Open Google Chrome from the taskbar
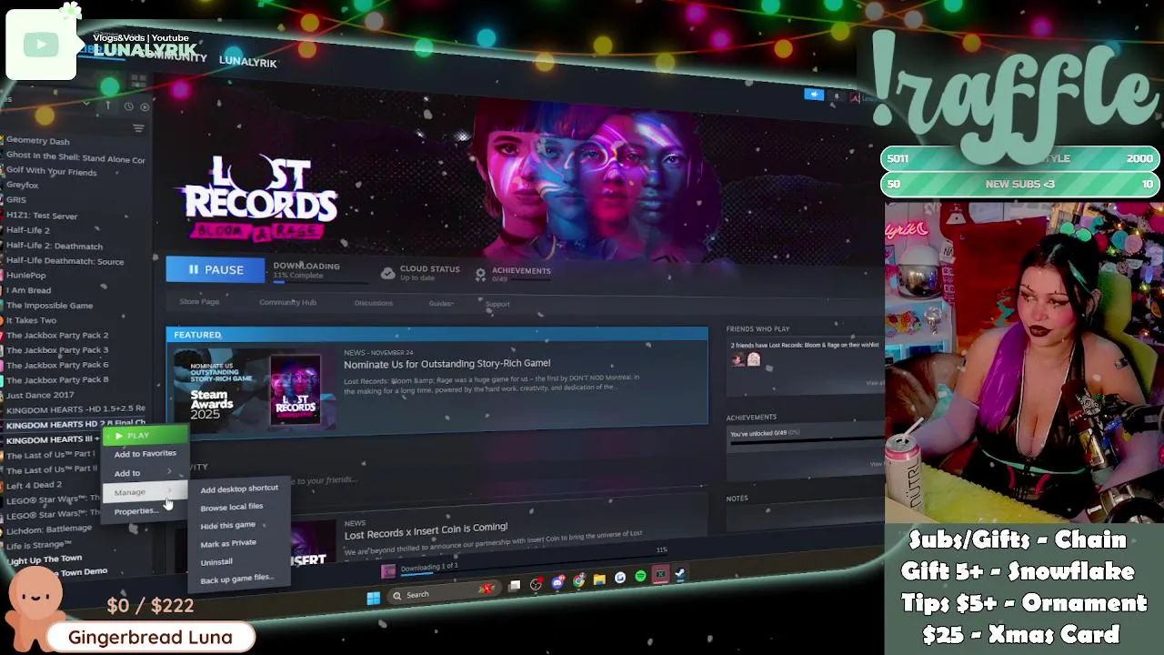The width and height of the screenshot is (1164, 655). 578,580
